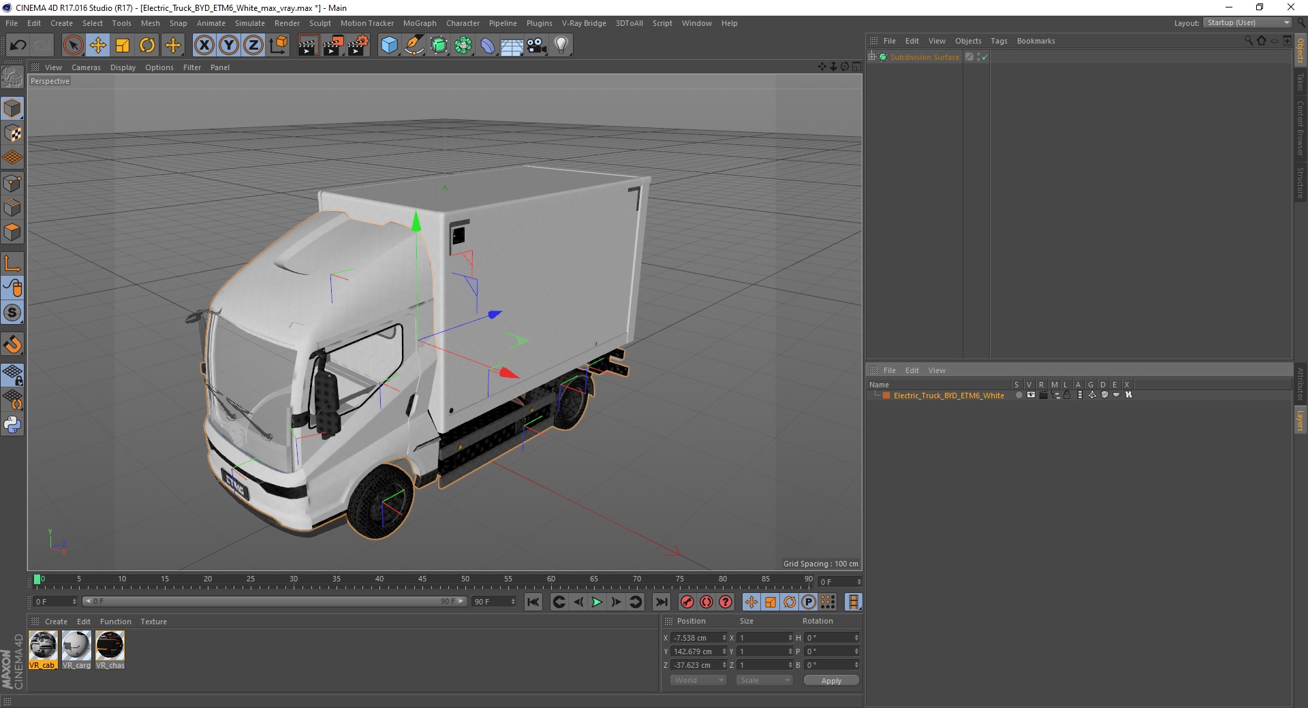
Task: Step the end frame 90 F spinner
Action: pyautogui.click(x=513, y=602)
